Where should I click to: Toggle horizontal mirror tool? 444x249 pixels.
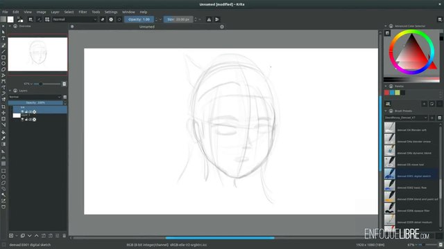(x=209, y=19)
